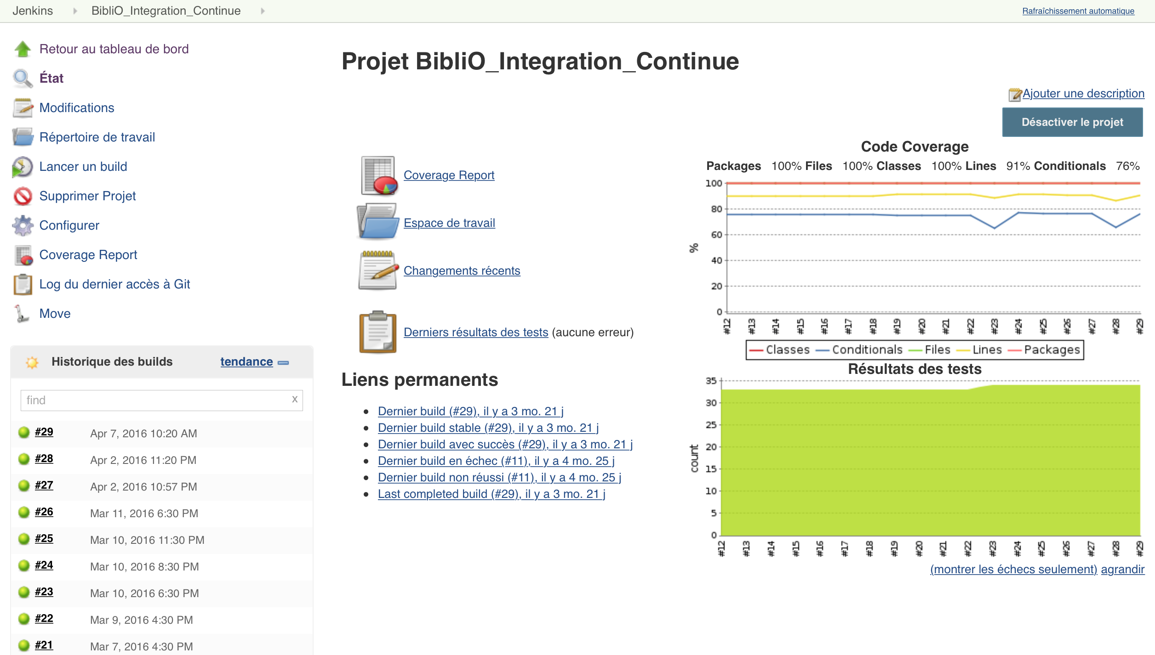Image resolution: width=1155 pixels, height=655 pixels.
Task: Click the green status ball for build #23
Action: click(x=24, y=592)
